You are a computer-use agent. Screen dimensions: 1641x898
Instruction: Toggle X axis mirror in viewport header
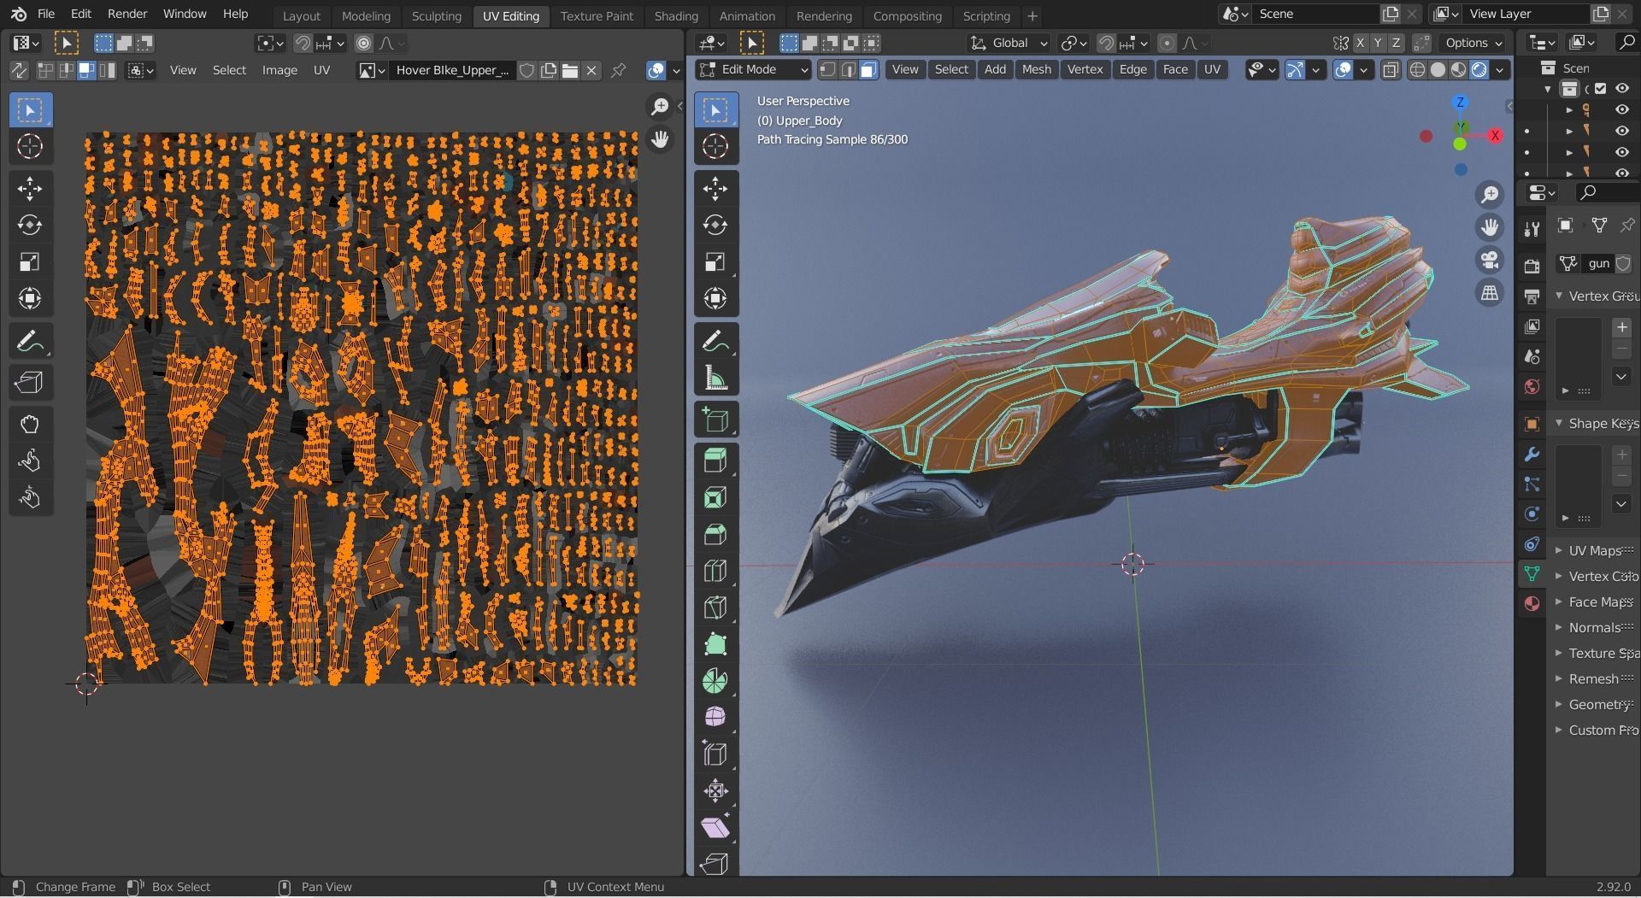click(x=1359, y=43)
